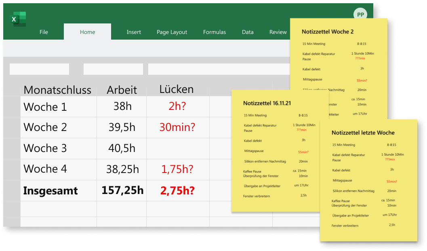
Task: Select the Woche 2 cell in the table
Action: point(59,127)
